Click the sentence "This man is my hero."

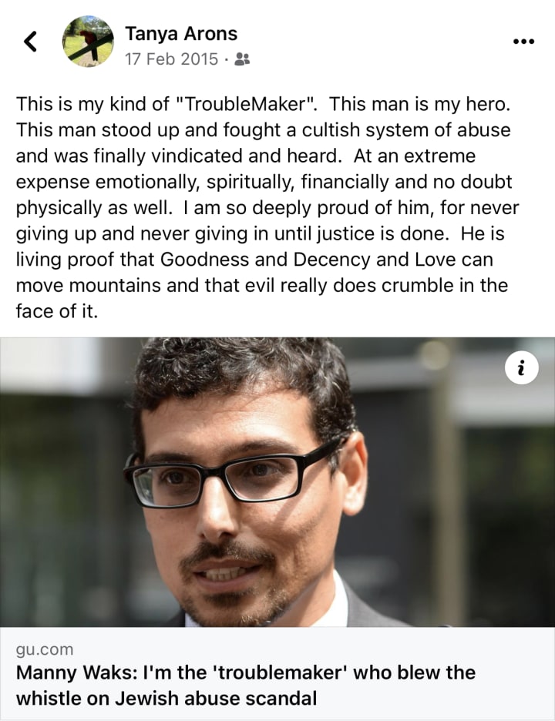[419, 104]
